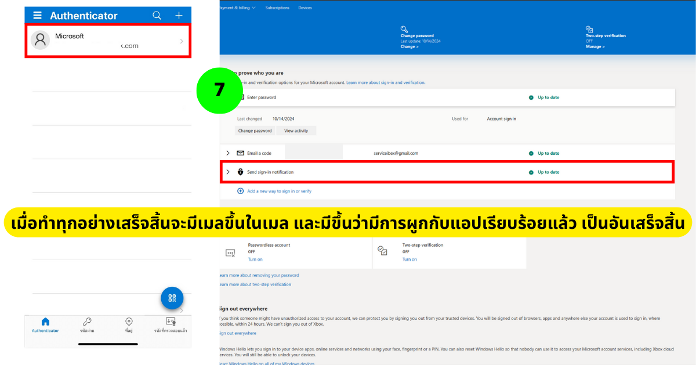Click the 10/14/2024 last changed date
Image resolution: width=696 pixels, height=365 pixels.
(x=284, y=119)
